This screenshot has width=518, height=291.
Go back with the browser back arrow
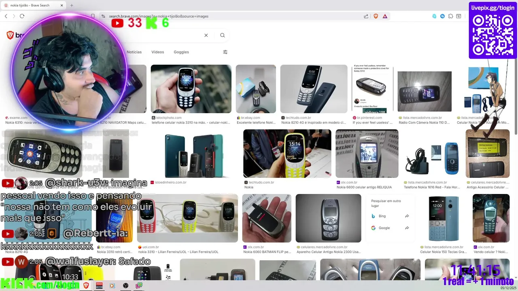(6, 16)
